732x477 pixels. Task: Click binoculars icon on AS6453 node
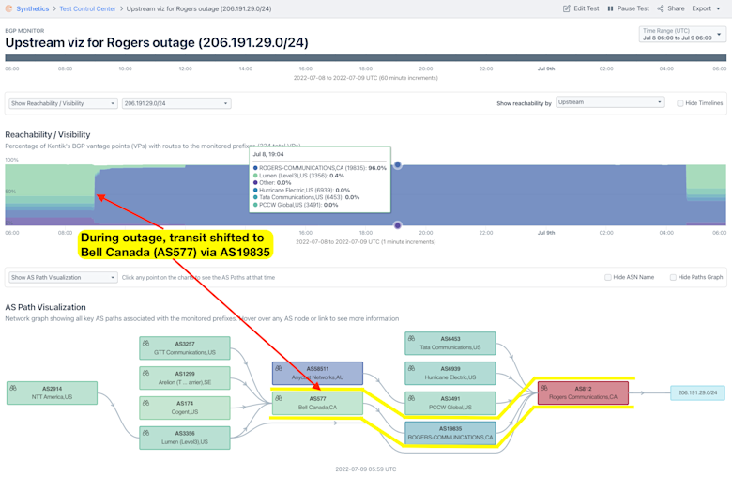(411, 338)
